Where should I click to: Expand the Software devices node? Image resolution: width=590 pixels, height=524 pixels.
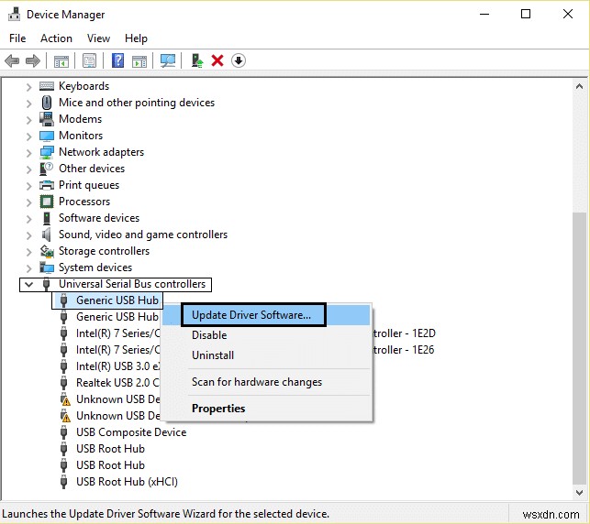pyautogui.click(x=28, y=219)
